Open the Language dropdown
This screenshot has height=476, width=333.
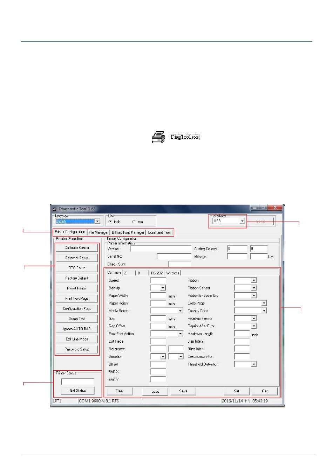pos(97,221)
